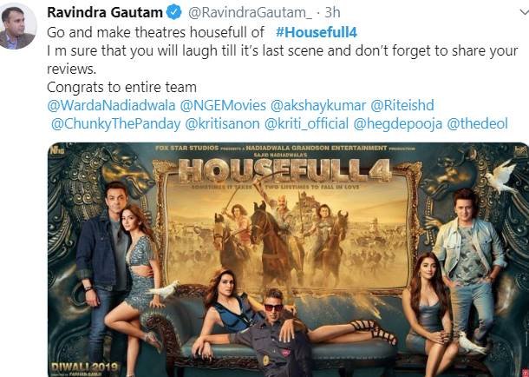Click the blue verified badge icon
Viewport: 529px width, 377px height.
pyautogui.click(x=174, y=12)
